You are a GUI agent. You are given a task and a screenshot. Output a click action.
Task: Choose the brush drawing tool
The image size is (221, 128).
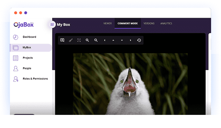[x=70, y=40]
